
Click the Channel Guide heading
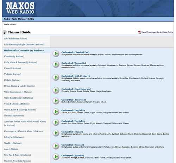point(19,32)
